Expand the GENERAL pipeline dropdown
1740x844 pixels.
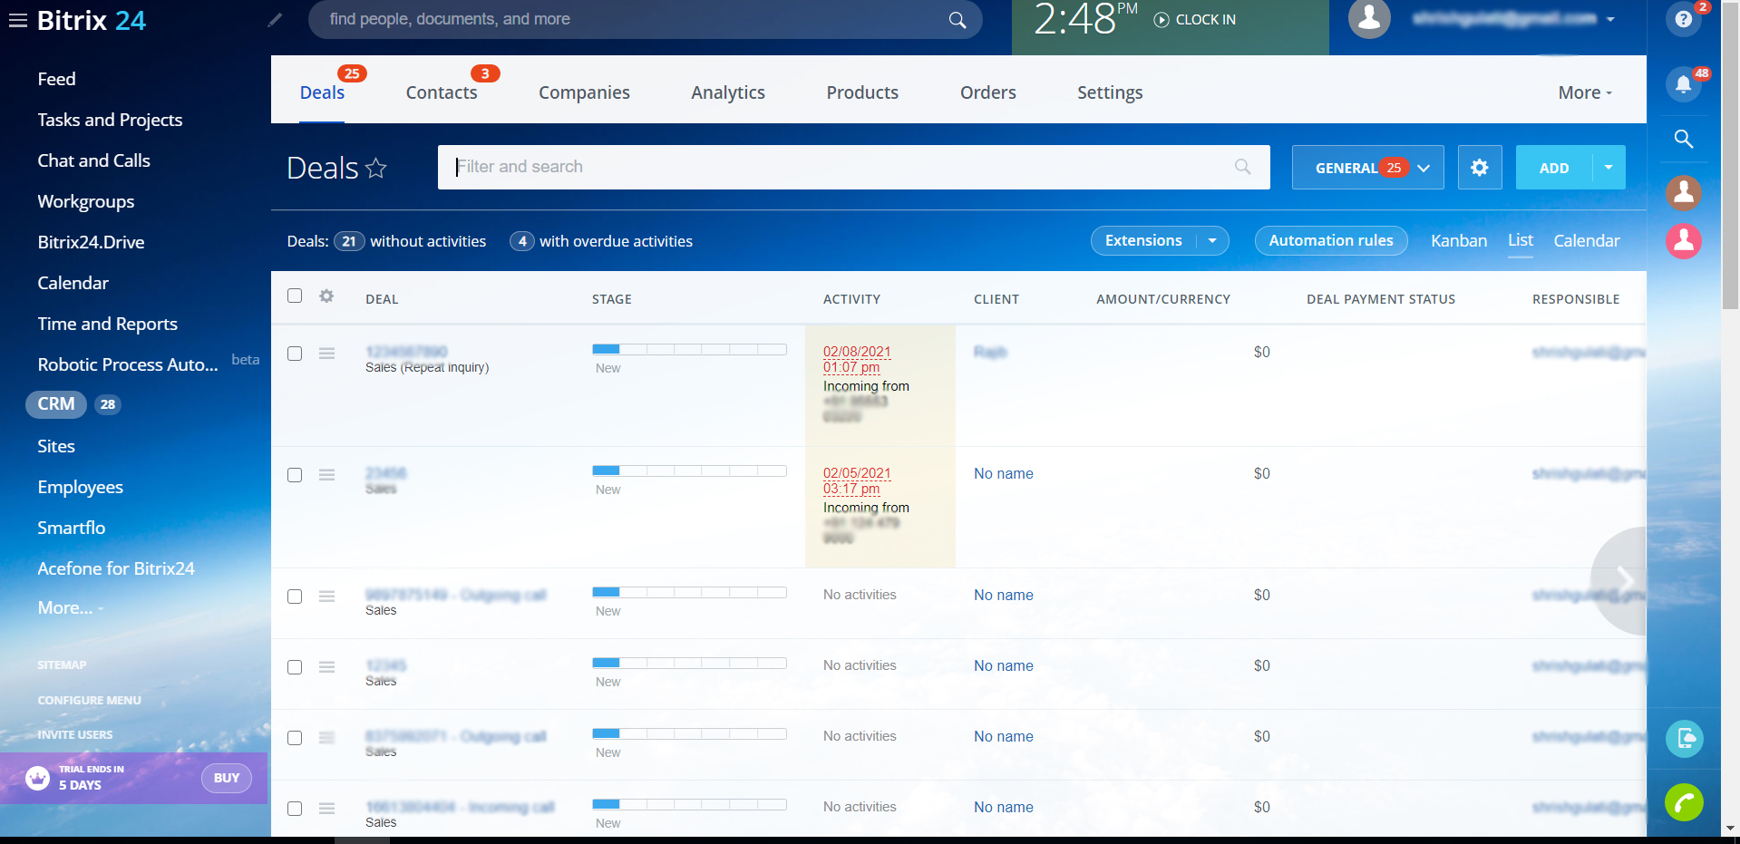pyautogui.click(x=1424, y=168)
